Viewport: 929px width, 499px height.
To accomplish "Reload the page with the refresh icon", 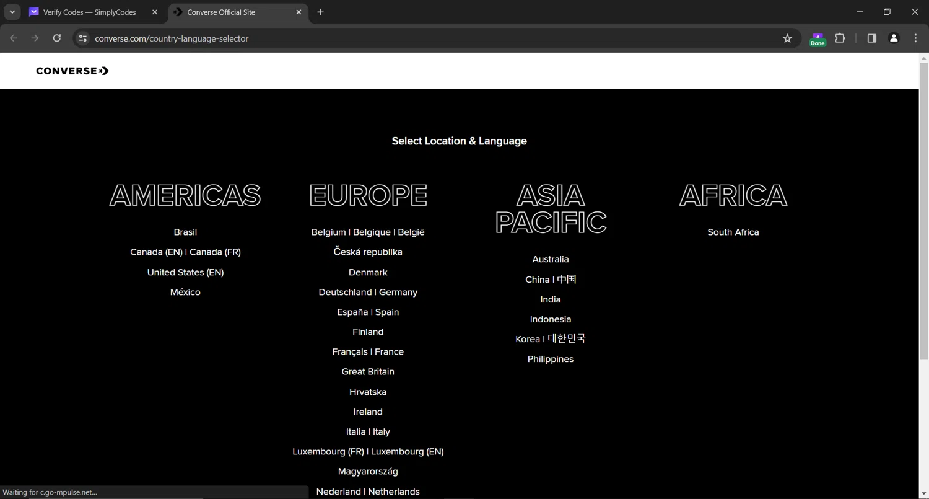I will pyautogui.click(x=57, y=38).
